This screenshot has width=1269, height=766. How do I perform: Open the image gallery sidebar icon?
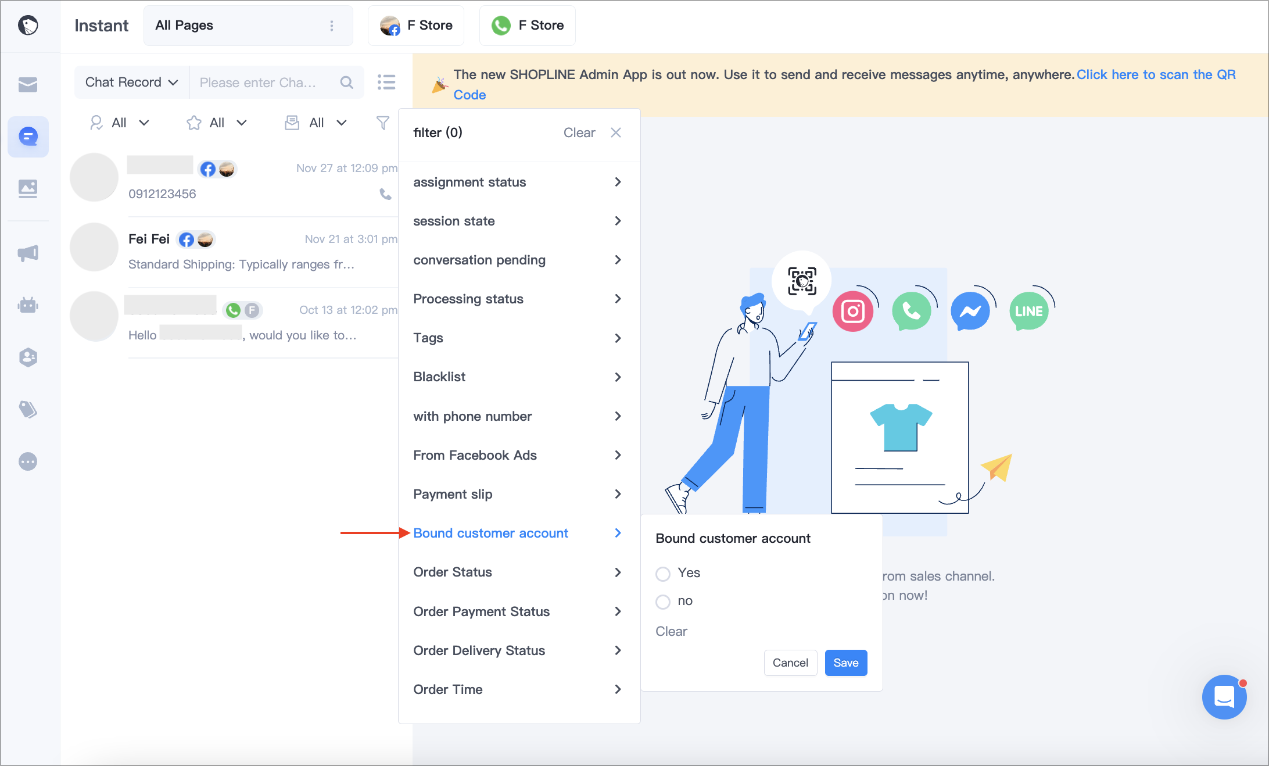click(x=28, y=188)
